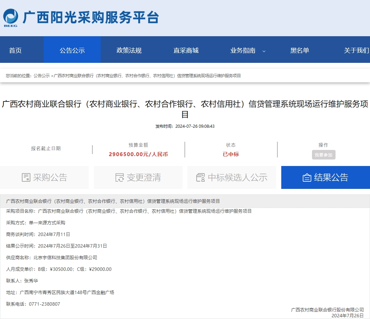This screenshot has height=319, width=370.
Task: Open the 公告公示 menu item
Action: pos(72,50)
